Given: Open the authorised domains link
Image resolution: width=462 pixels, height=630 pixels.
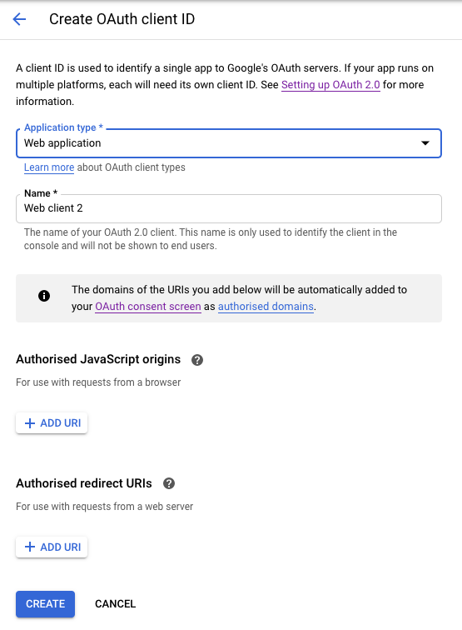Looking at the screenshot, I should coord(266,306).
